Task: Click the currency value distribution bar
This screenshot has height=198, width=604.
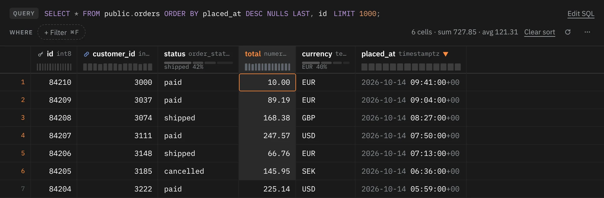Action: point(326,63)
